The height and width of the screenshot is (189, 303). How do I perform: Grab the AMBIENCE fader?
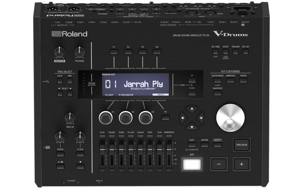click(169, 149)
